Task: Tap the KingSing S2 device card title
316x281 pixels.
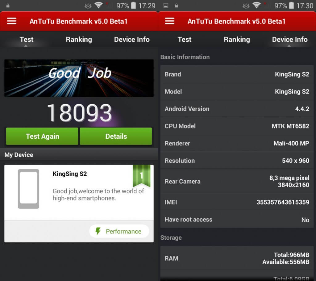Action: [x=70, y=174]
